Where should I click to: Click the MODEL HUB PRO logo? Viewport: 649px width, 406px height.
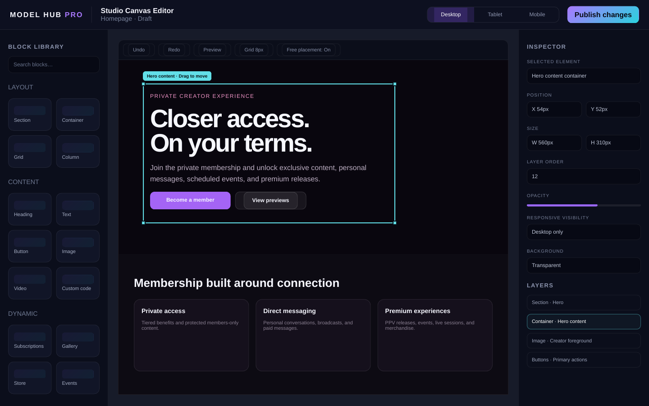pyautogui.click(x=46, y=15)
